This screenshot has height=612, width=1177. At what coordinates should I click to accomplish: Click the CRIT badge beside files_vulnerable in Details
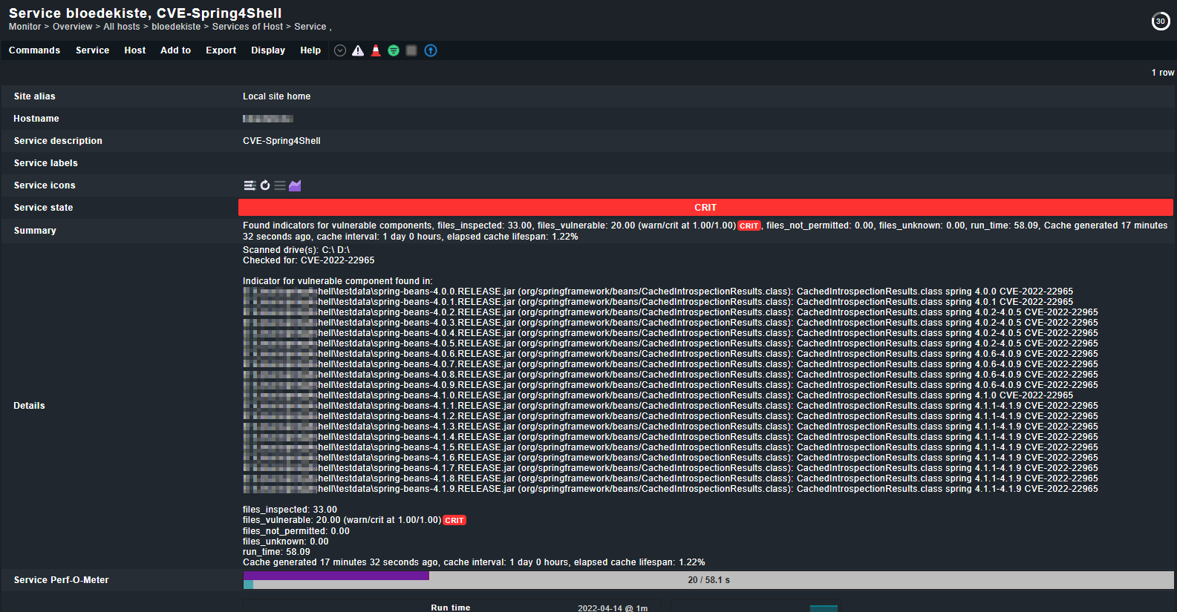tap(454, 520)
